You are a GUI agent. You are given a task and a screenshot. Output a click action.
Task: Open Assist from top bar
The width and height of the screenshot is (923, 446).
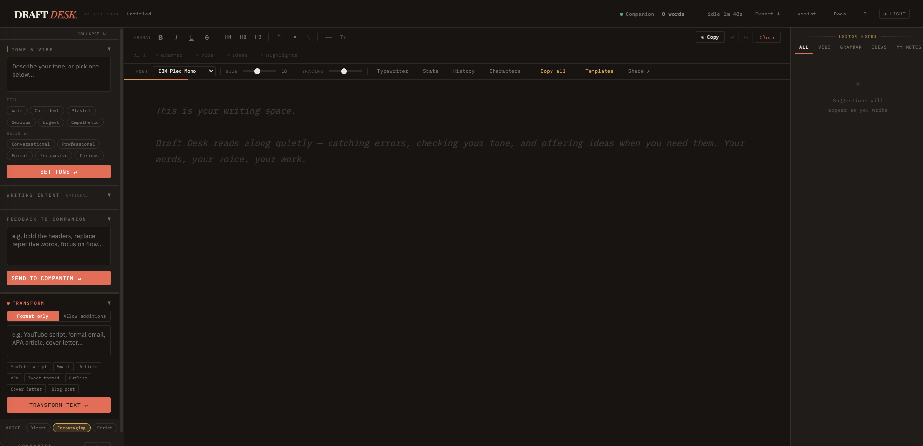pyautogui.click(x=807, y=14)
